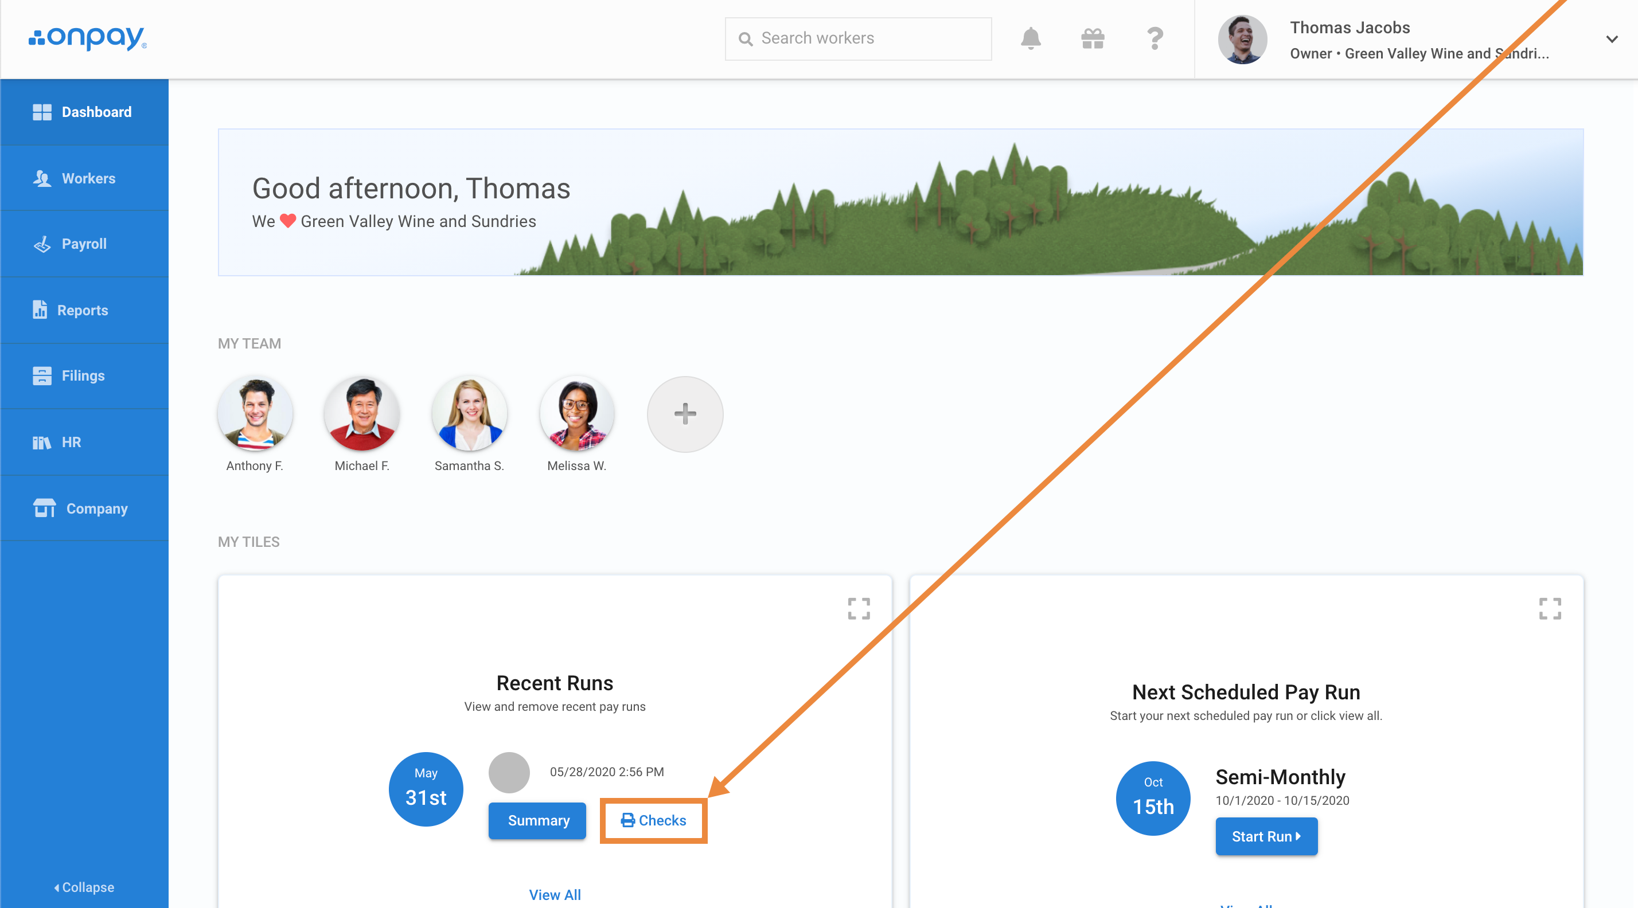Open the gift rewards icon

click(1093, 39)
